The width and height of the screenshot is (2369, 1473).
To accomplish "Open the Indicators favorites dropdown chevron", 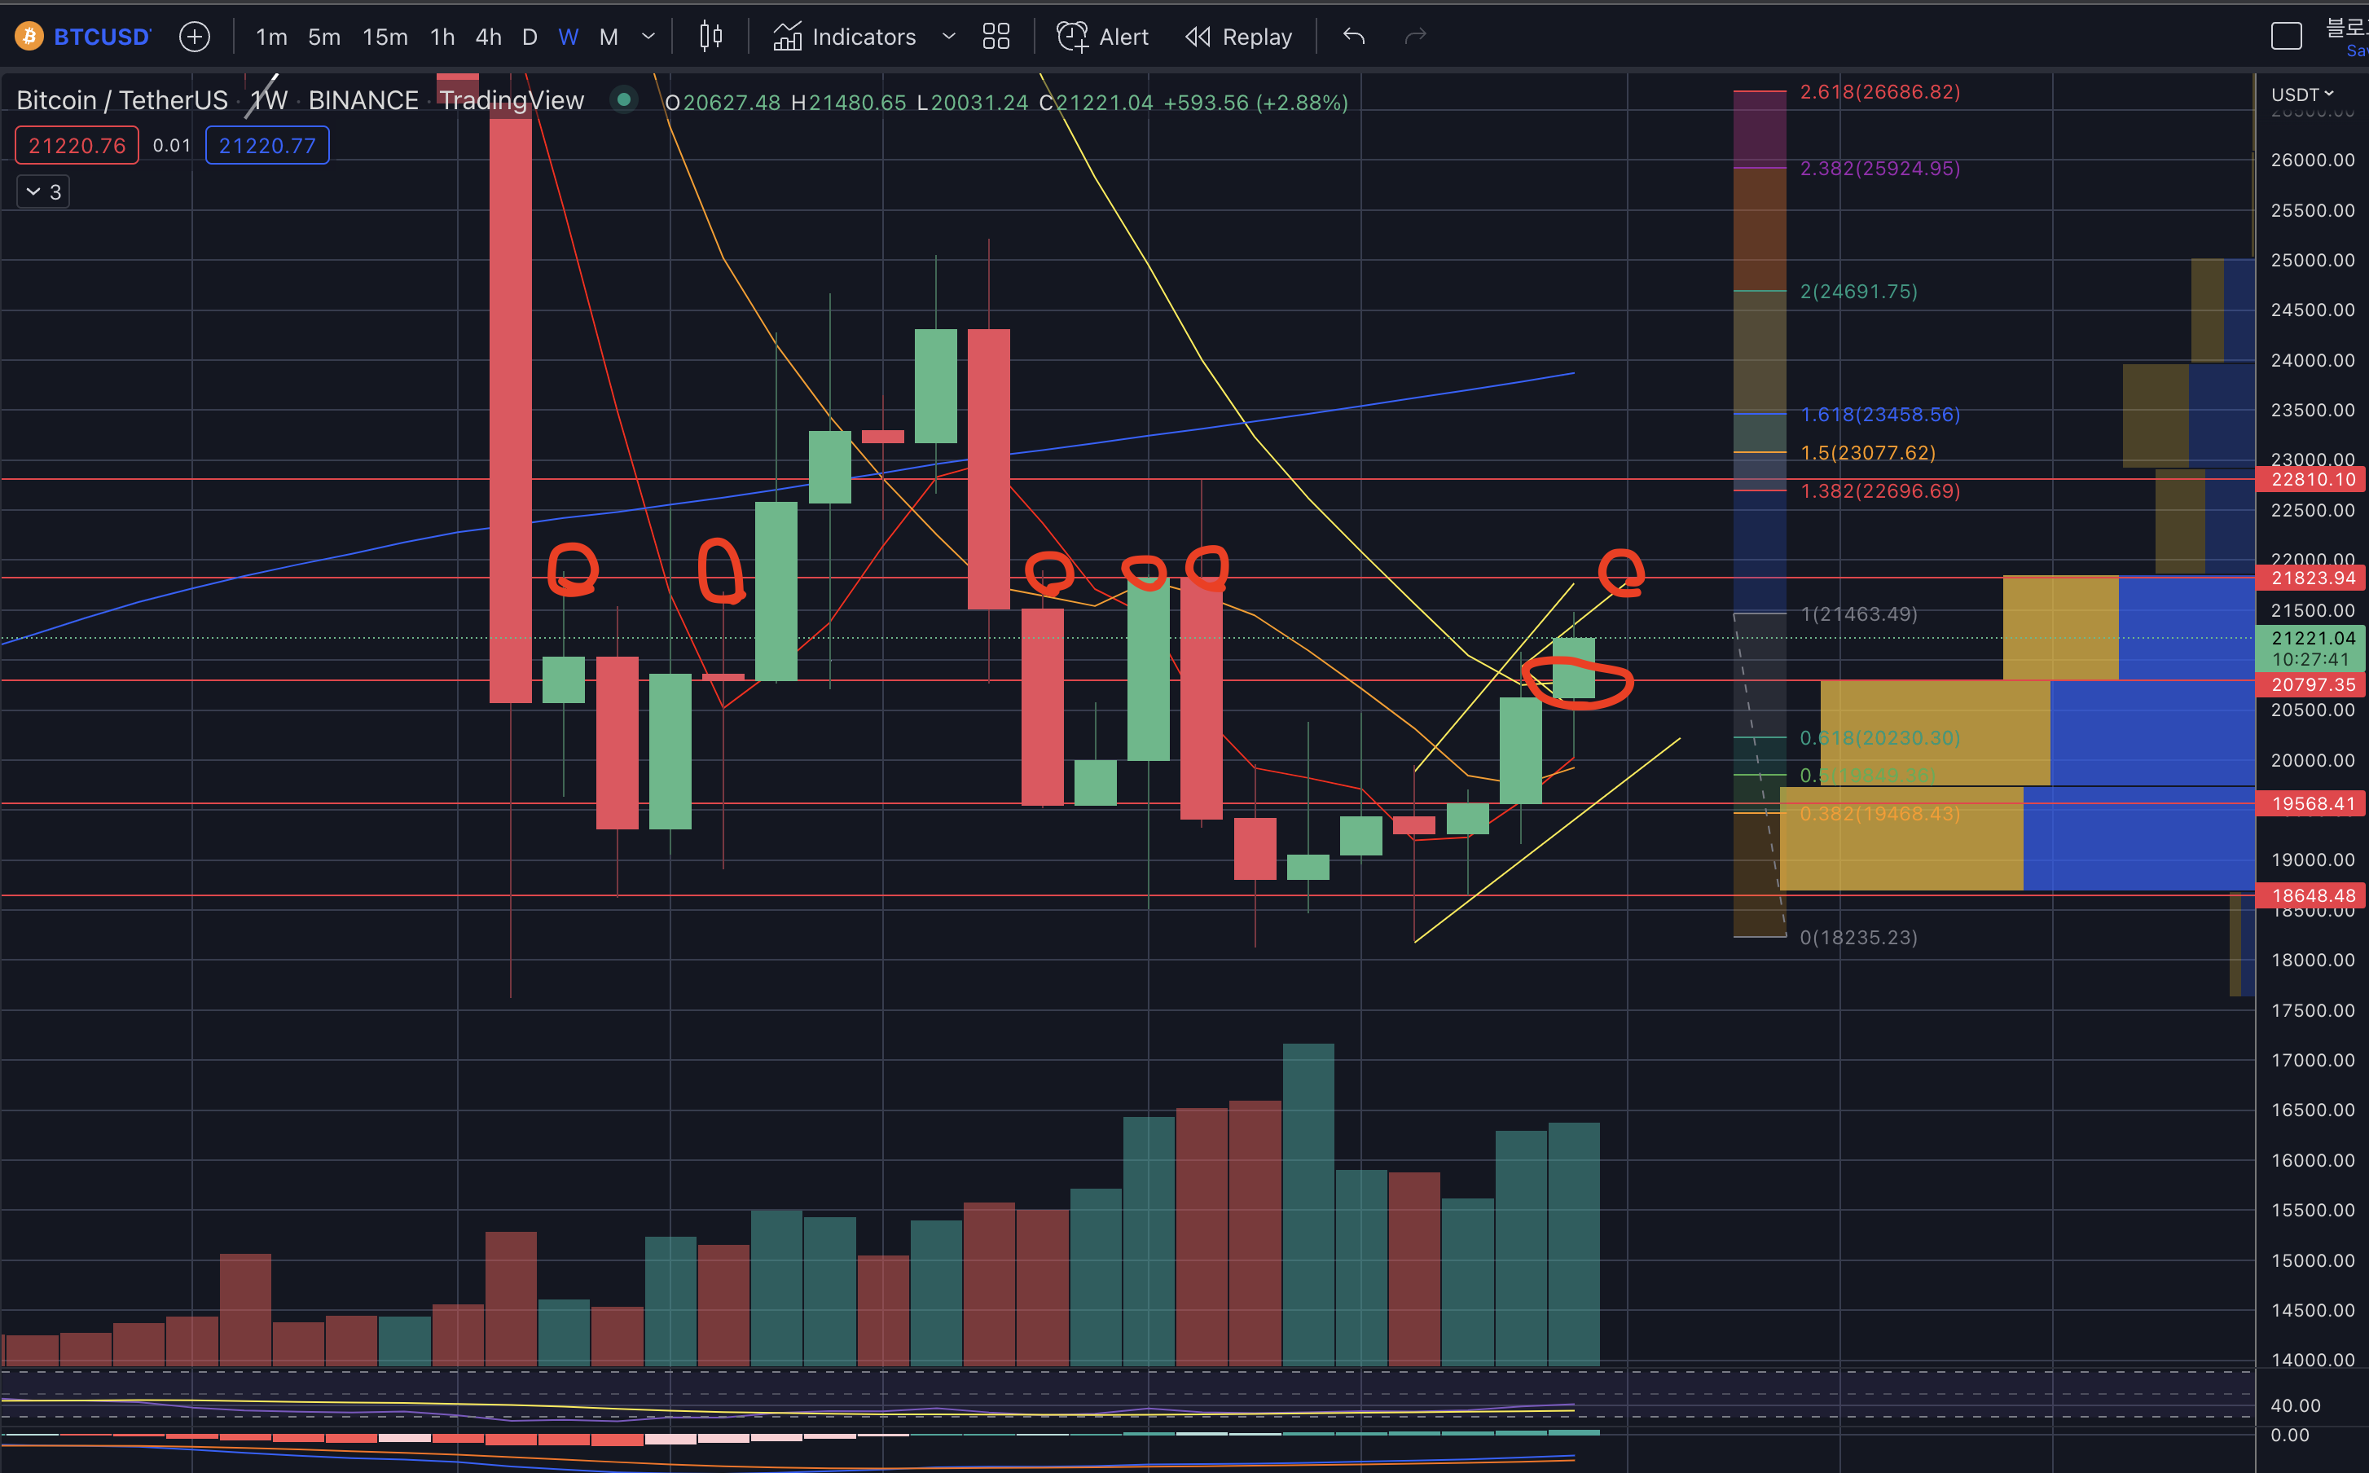I will click(949, 37).
